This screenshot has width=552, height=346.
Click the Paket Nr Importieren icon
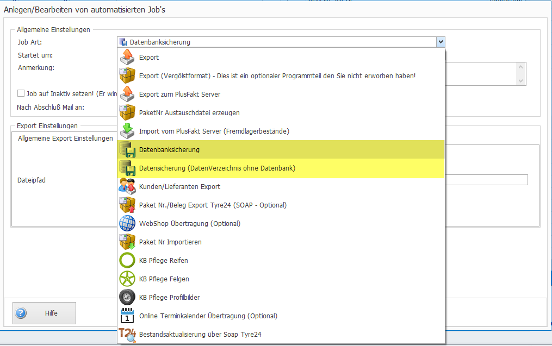coord(127,242)
